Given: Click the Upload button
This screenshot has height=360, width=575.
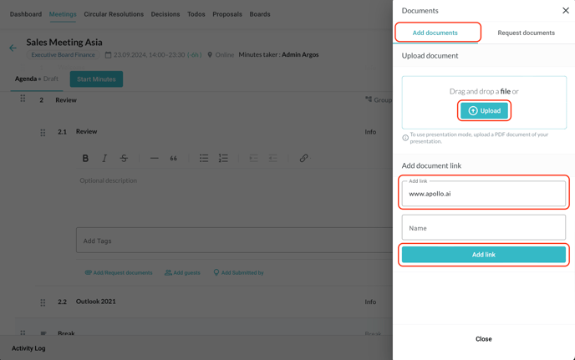Looking at the screenshot, I should click(484, 110).
